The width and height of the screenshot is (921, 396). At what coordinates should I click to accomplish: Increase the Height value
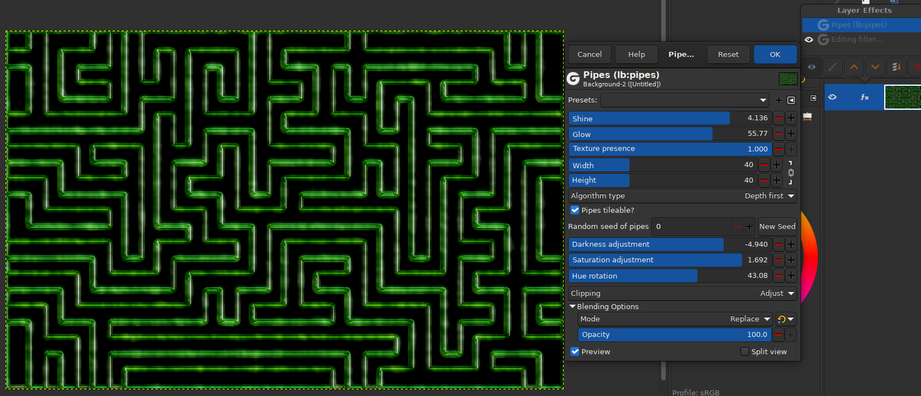[776, 180]
